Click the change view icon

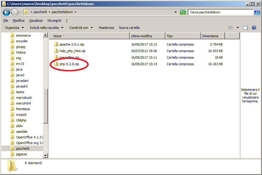pyautogui.click(x=230, y=28)
